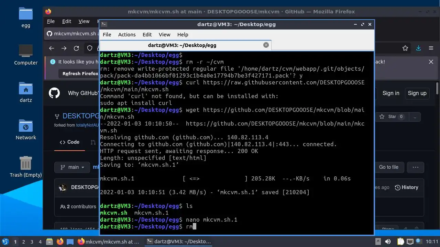Open clipboard manager tray icon

[401, 242]
